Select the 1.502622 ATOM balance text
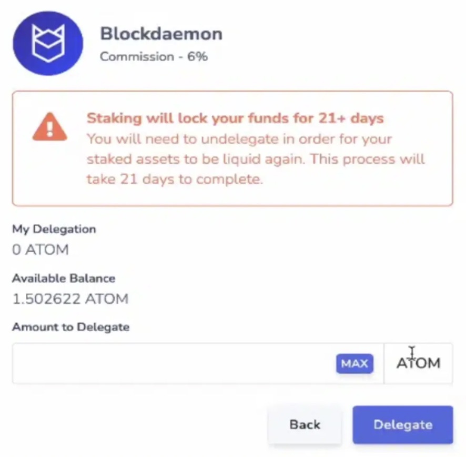Image resolution: width=466 pixels, height=457 pixels. tap(70, 299)
